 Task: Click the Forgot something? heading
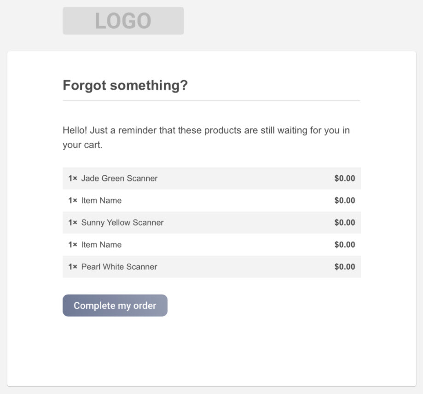125,86
